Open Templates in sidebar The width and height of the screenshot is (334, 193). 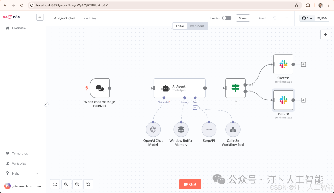(x=20, y=154)
